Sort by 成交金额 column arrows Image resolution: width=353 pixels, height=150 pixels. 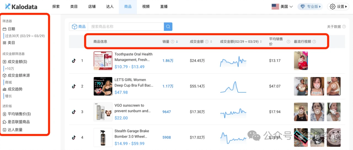click(x=211, y=42)
